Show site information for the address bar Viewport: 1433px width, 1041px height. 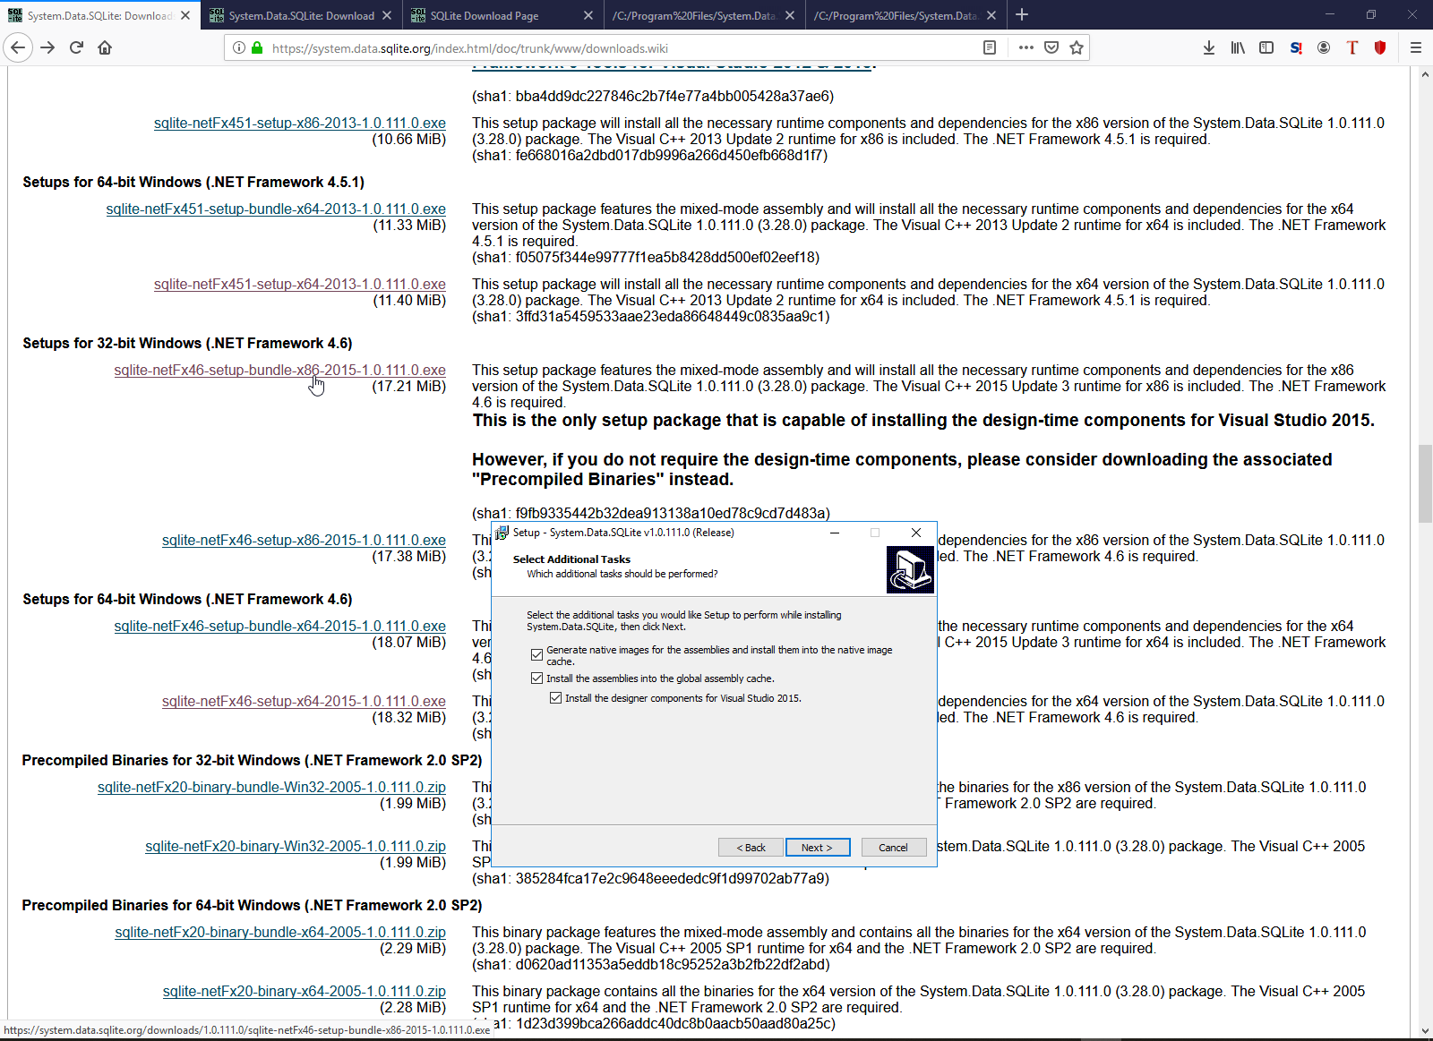point(239,47)
